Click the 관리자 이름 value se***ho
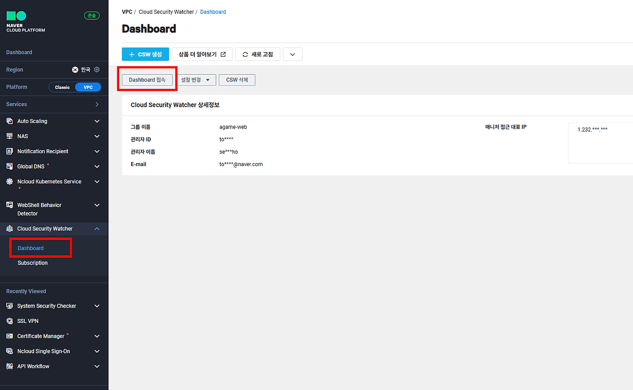 tap(229, 152)
